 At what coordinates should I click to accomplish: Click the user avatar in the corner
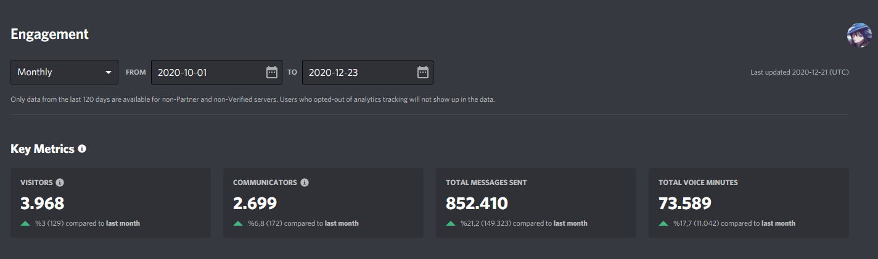860,35
